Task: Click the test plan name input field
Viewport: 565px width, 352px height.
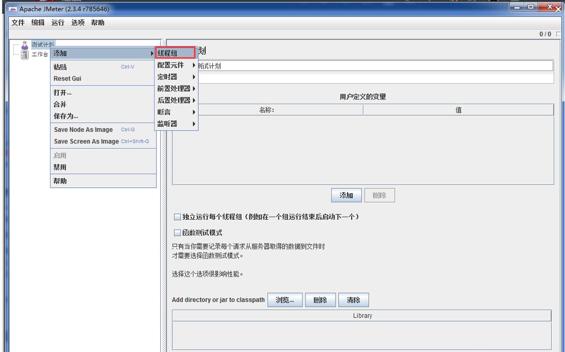Action: coord(375,66)
